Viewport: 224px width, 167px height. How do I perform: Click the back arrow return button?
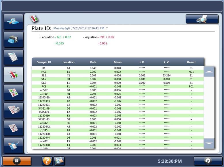click(x=208, y=161)
